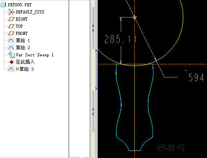Click the PRT005.PRT part icon
This screenshot has width=207, height=158.
click(3, 5)
